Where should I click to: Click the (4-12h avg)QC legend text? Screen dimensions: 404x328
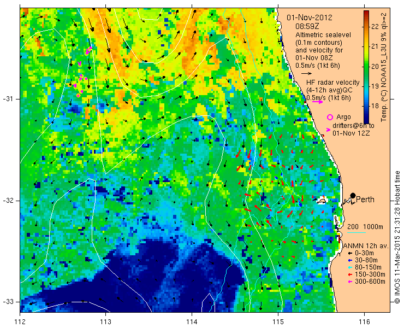coord(329,90)
